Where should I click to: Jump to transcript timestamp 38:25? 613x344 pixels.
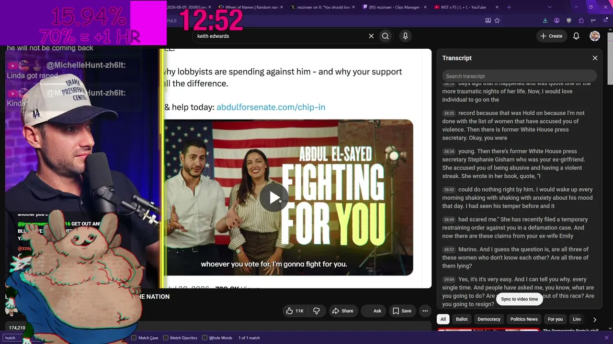[x=449, y=113]
